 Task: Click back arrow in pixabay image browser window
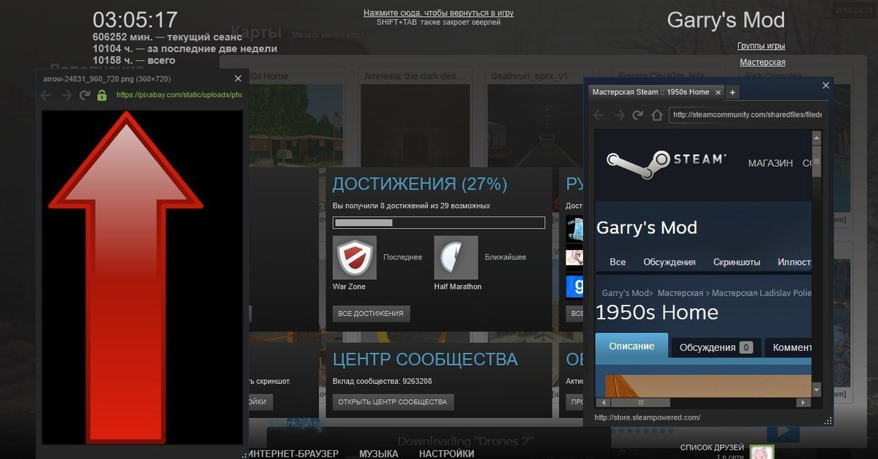[x=46, y=95]
